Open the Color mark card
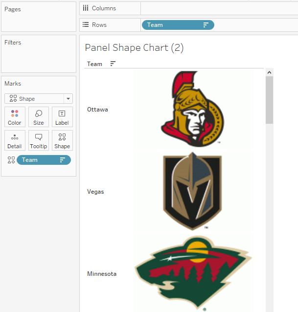This screenshot has height=312, width=298. click(x=15, y=117)
